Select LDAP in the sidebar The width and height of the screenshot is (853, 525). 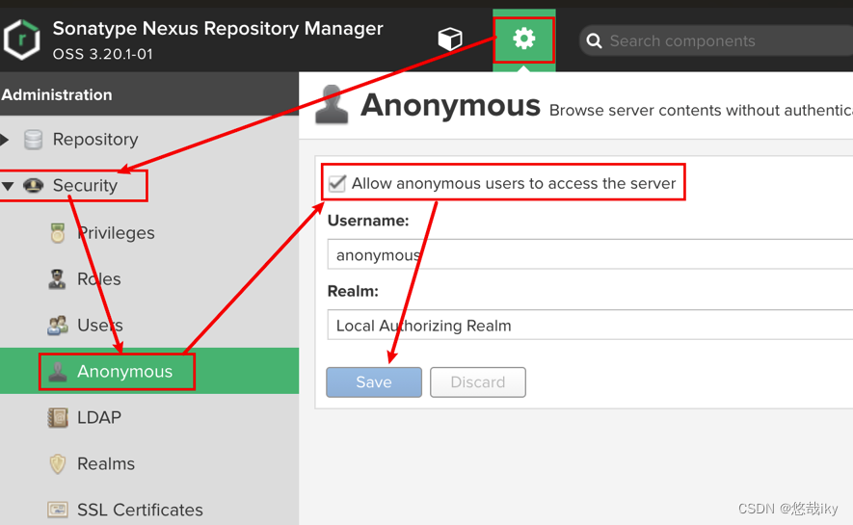coord(99,417)
